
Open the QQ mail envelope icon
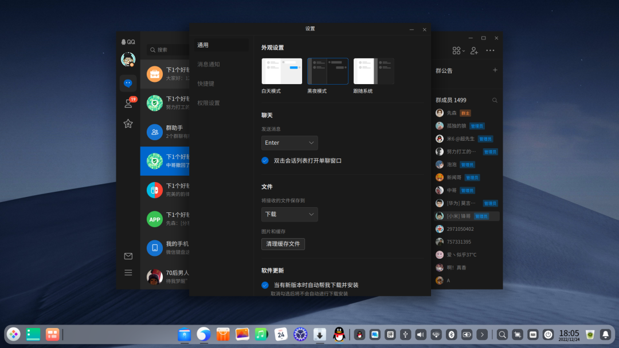coord(128,256)
